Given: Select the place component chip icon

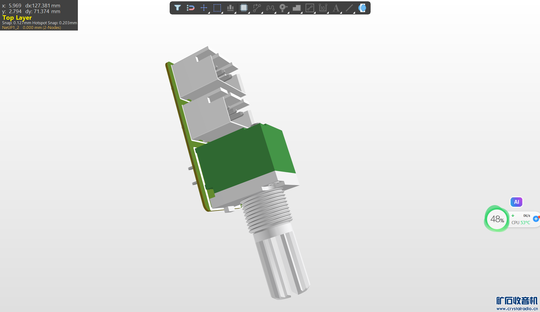Looking at the screenshot, I should click(x=244, y=8).
